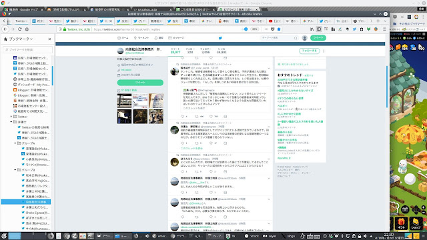Open the フォロワー followers count

(205, 51)
